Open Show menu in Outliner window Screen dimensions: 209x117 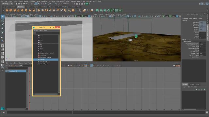pyautogui.click(x=41, y=31)
